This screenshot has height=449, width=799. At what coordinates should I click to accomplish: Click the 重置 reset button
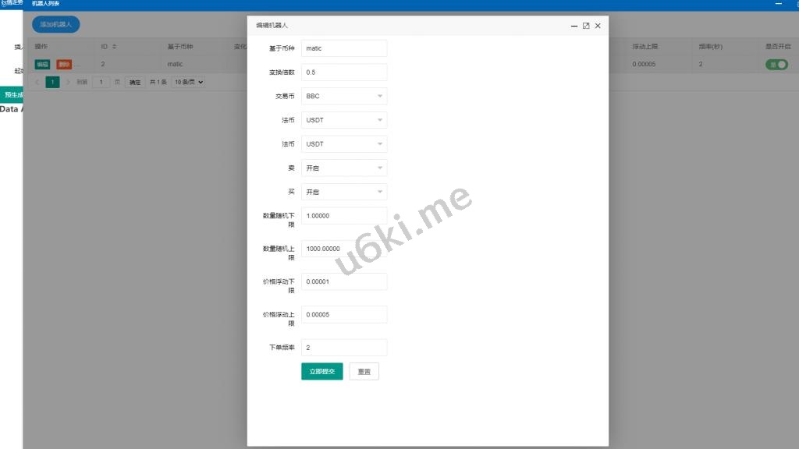click(x=364, y=372)
